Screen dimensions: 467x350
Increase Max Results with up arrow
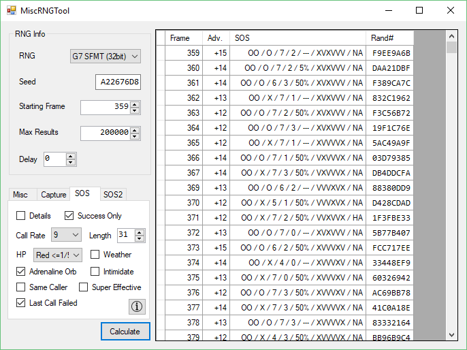point(135,130)
